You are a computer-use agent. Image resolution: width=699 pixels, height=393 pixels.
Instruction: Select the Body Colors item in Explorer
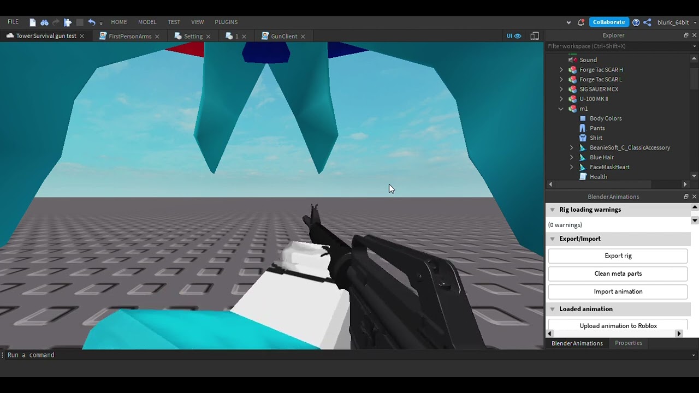click(606, 118)
